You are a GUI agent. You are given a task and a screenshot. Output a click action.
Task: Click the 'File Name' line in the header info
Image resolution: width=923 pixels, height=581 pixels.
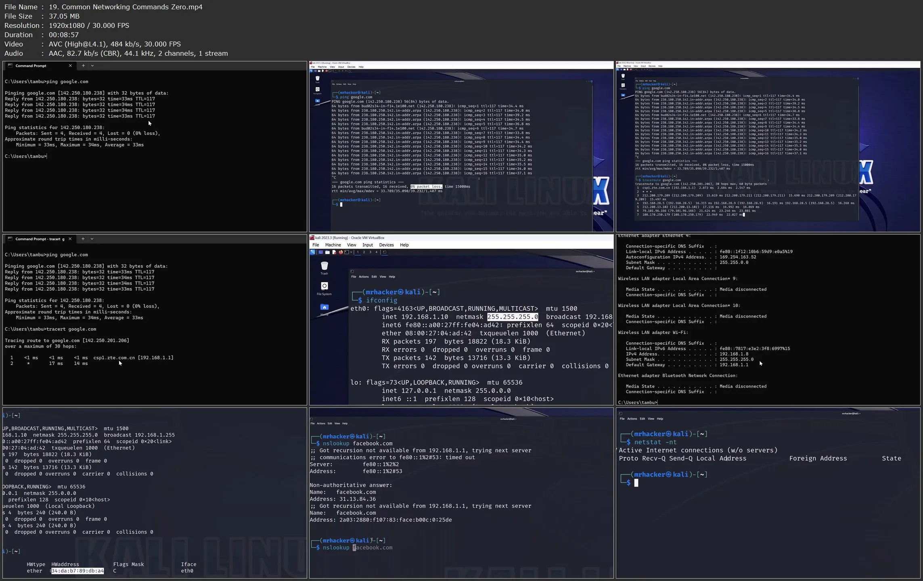(x=103, y=7)
